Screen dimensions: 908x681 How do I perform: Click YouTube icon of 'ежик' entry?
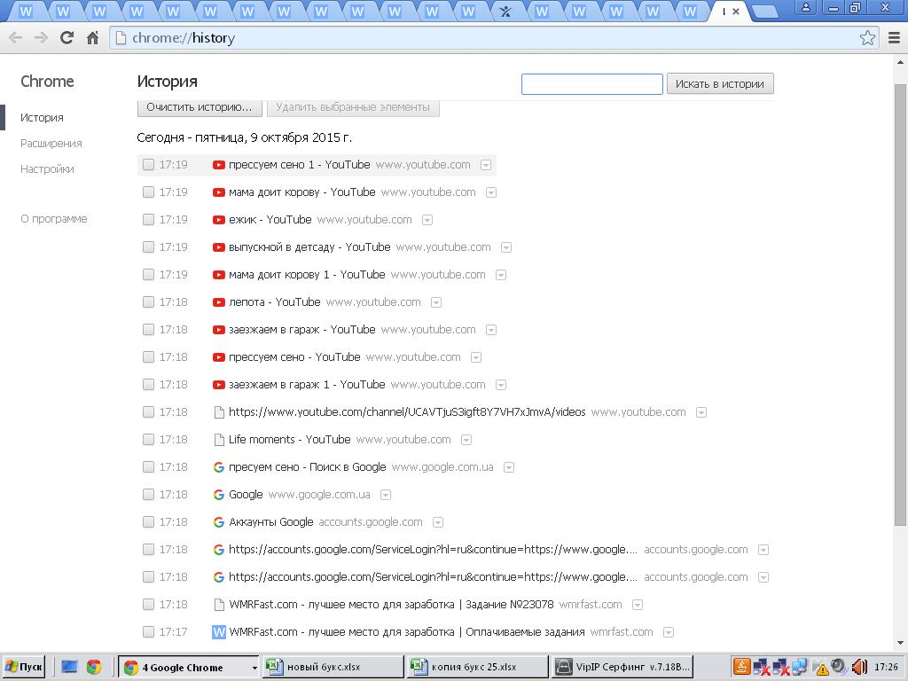(x=218, y=220)
